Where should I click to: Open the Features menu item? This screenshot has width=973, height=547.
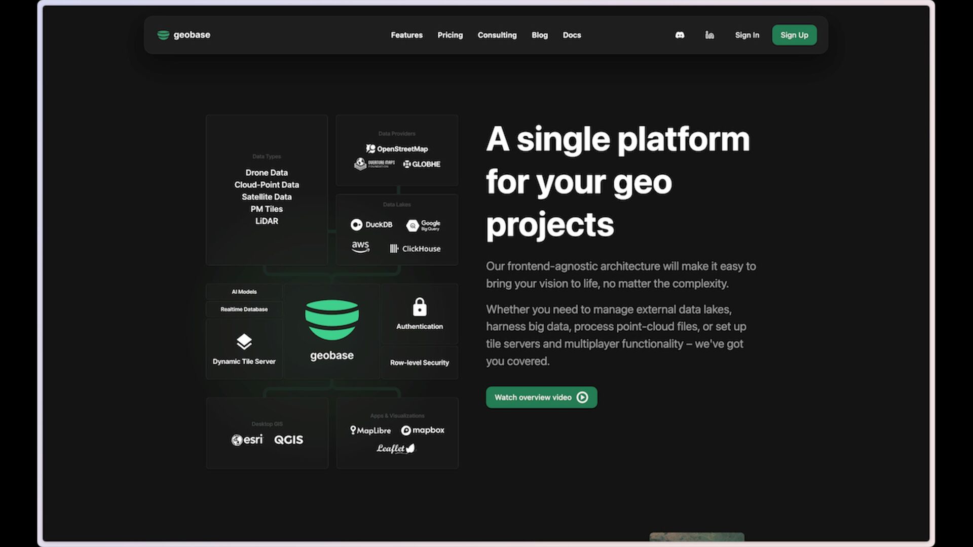(406, 35)
